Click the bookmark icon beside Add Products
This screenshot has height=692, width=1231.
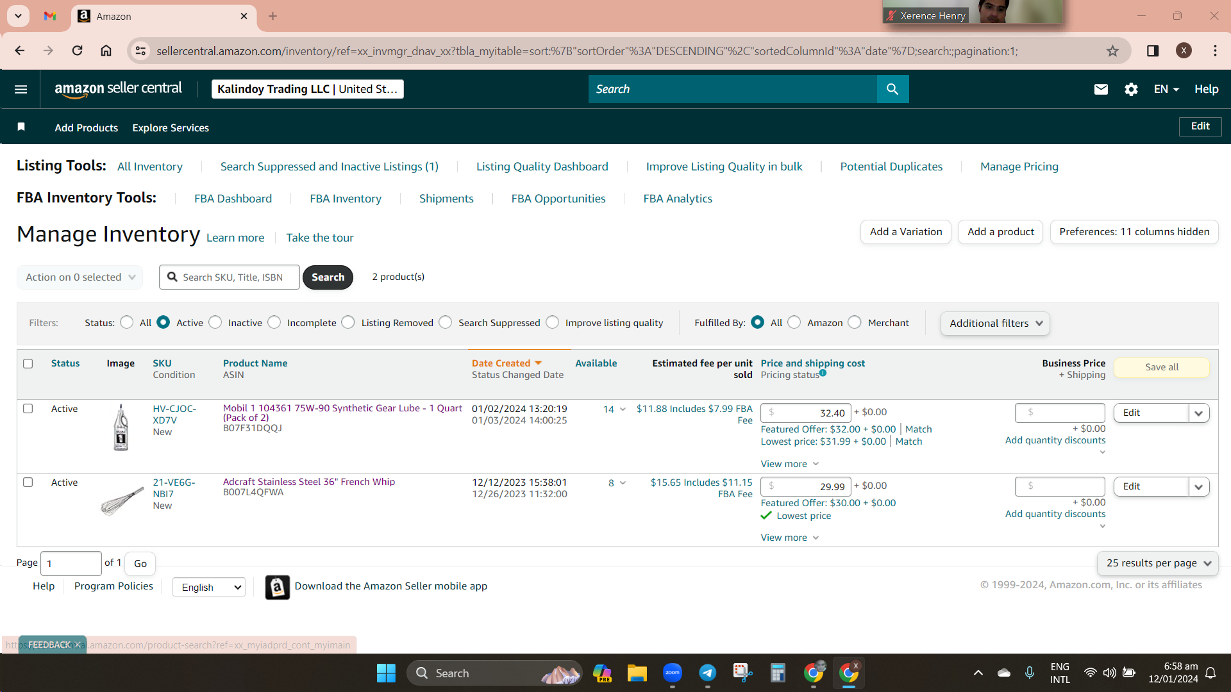click(x=21, y=127)
